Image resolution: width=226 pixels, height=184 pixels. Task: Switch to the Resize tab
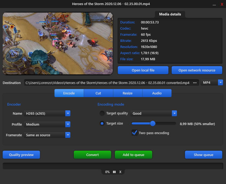point(128,93)
